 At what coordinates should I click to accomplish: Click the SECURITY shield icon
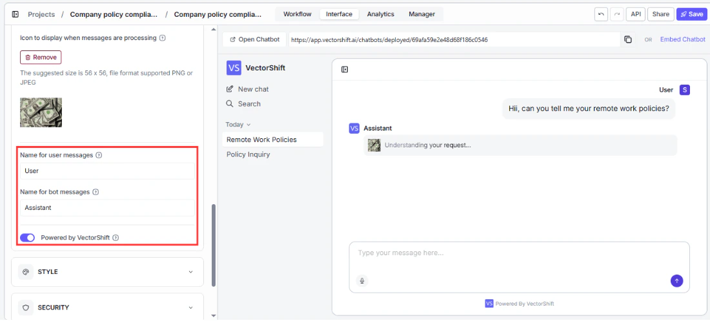[25, 307]
